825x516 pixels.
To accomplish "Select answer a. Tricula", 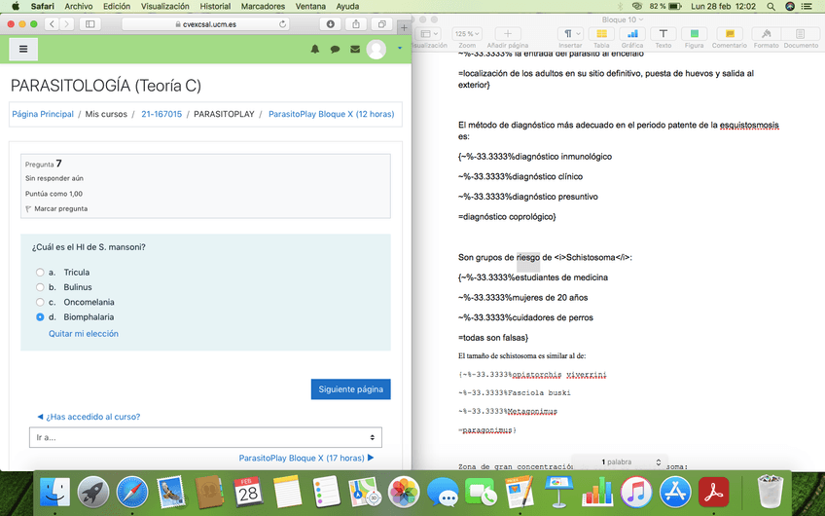I will click(x=40, y=273).
